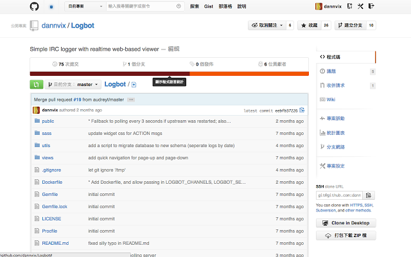The image size is (411, 257).
Task: Click the views folder icon
Action: point(37,157)
